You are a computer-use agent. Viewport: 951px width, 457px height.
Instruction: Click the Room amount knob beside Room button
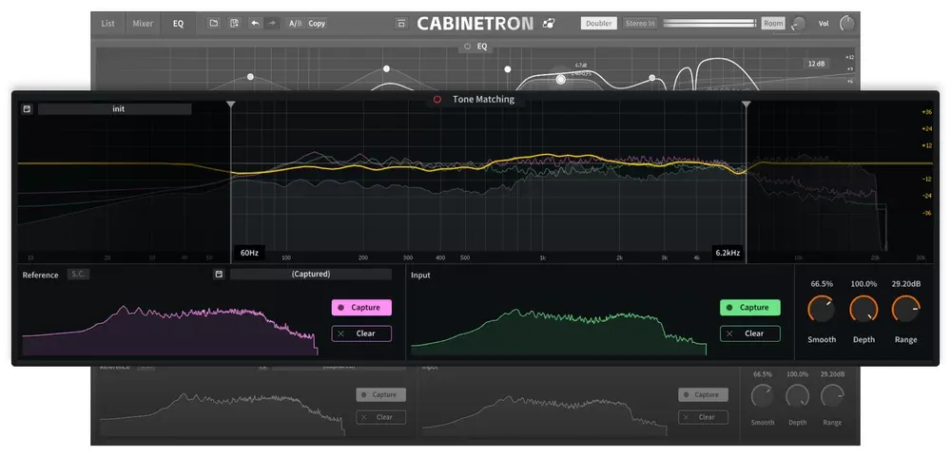[x=799, y=24]
